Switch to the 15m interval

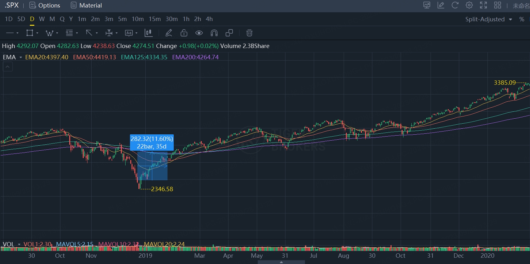tap(155, 19)
